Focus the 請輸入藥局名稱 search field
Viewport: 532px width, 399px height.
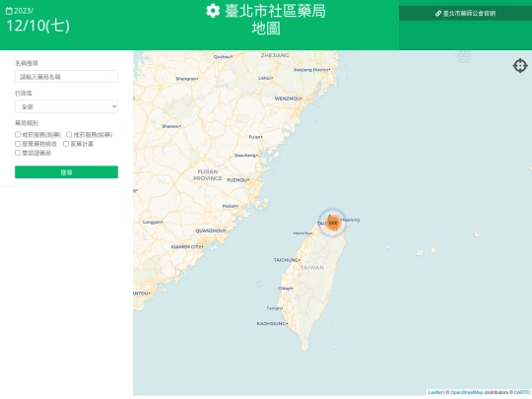tap(67, 77)
